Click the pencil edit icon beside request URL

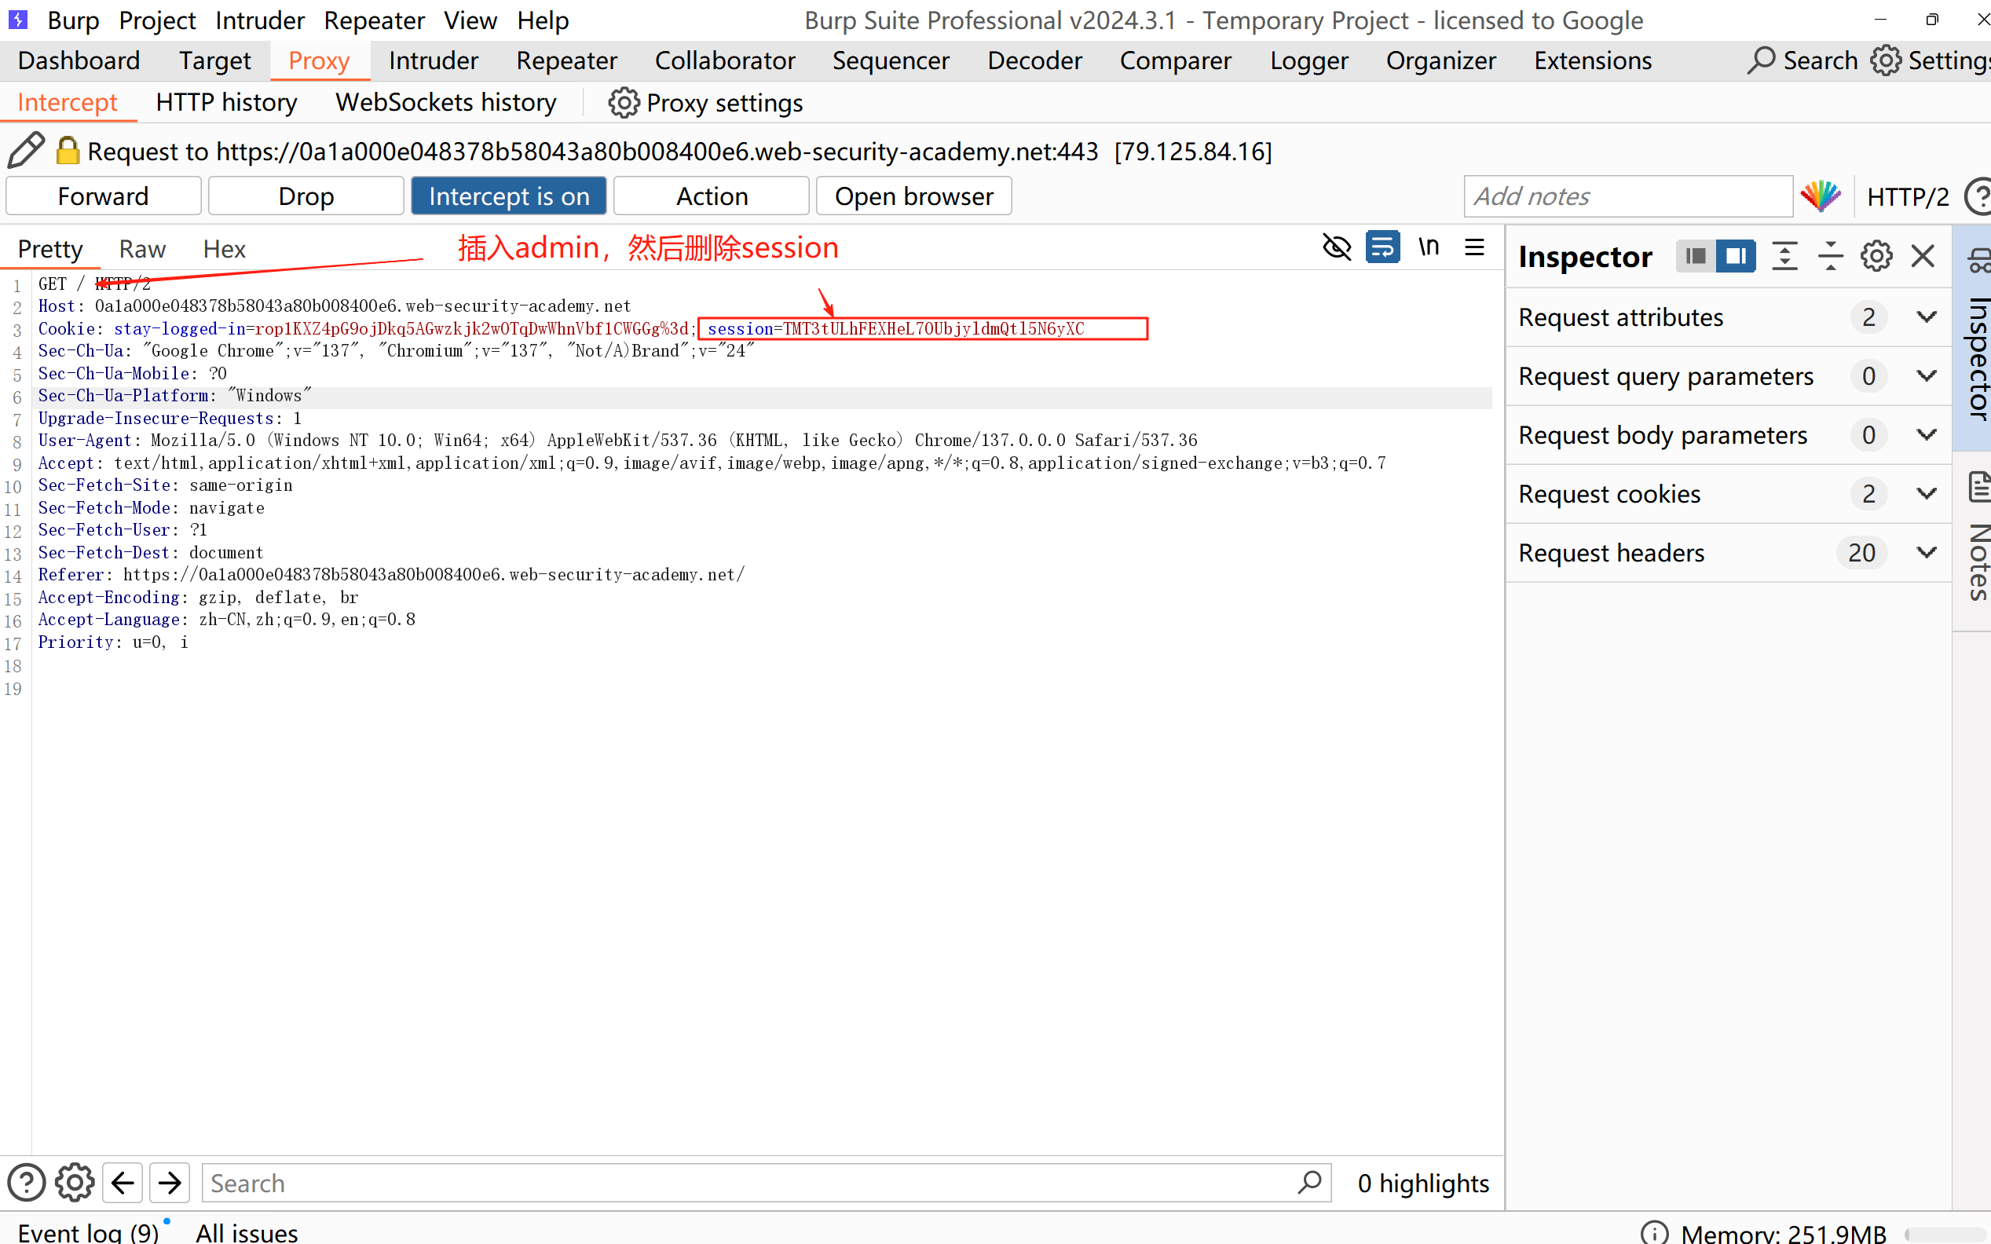(x=25, y=151)
